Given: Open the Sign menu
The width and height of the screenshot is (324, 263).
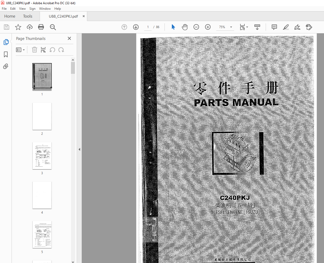Looking at the screenshot, I should click(x=32, y=9).
